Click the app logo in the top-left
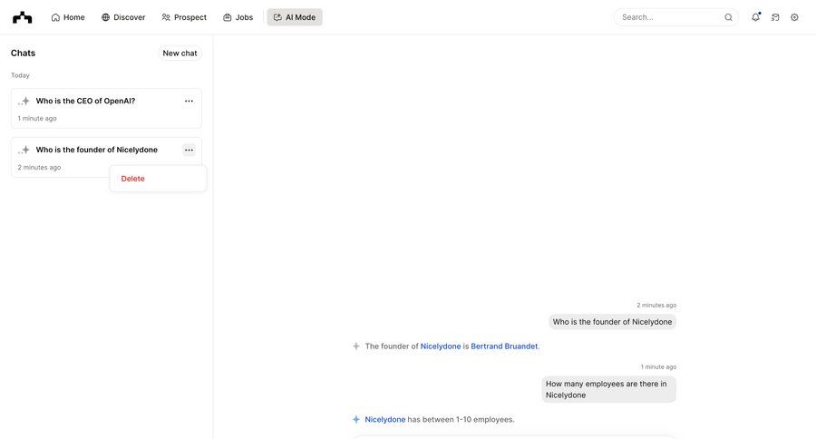 point(22,17)
